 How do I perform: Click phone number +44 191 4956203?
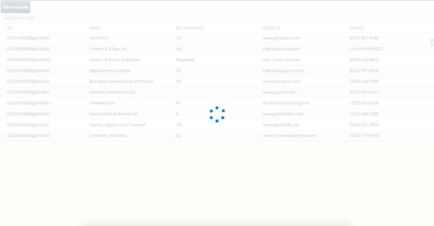click(x=366, y=49)
